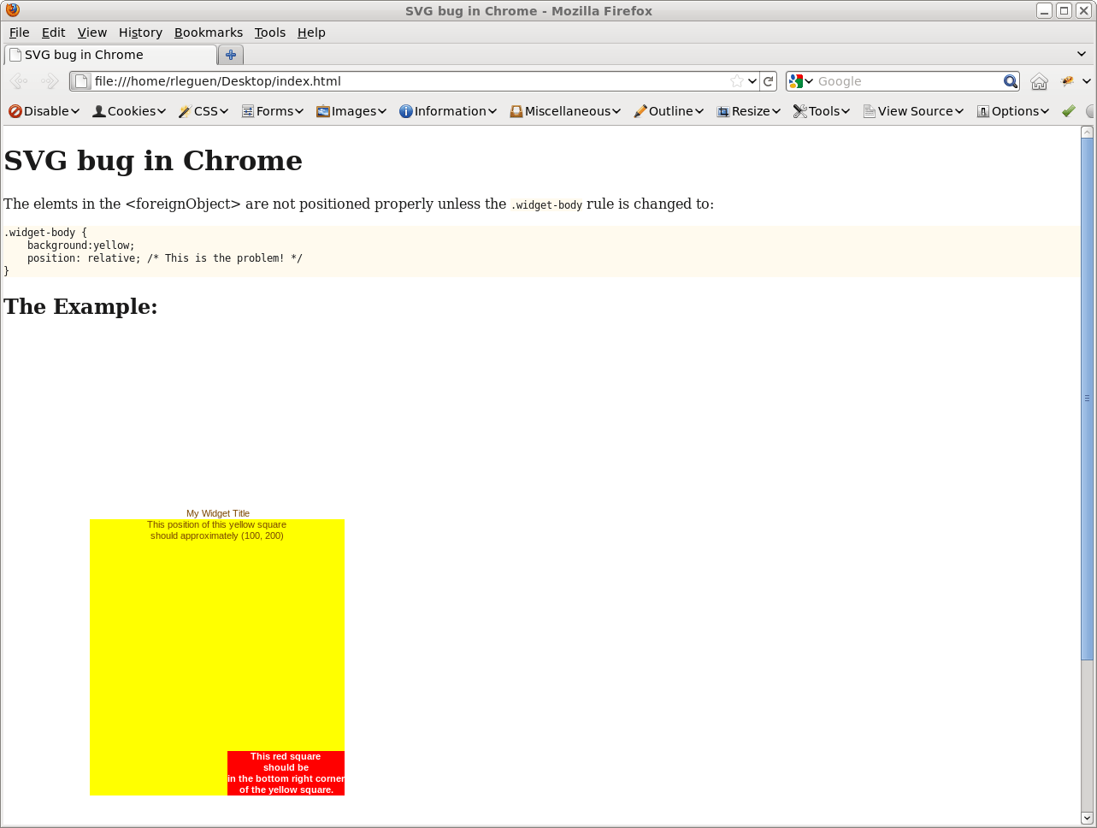The width and height of the screenshot is (1097, 828).
Task: Open the Resize toolbar menu
Action: coord(749,111)
